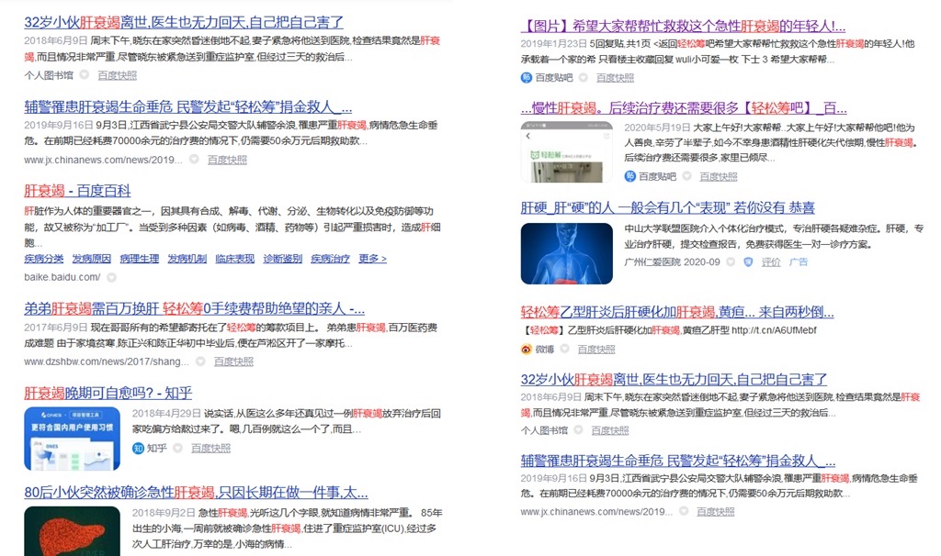941x556 pixels.
Task: Open 百度快照 beside www.dzshbw.com/news/2017/shang...
Action: 233,361
